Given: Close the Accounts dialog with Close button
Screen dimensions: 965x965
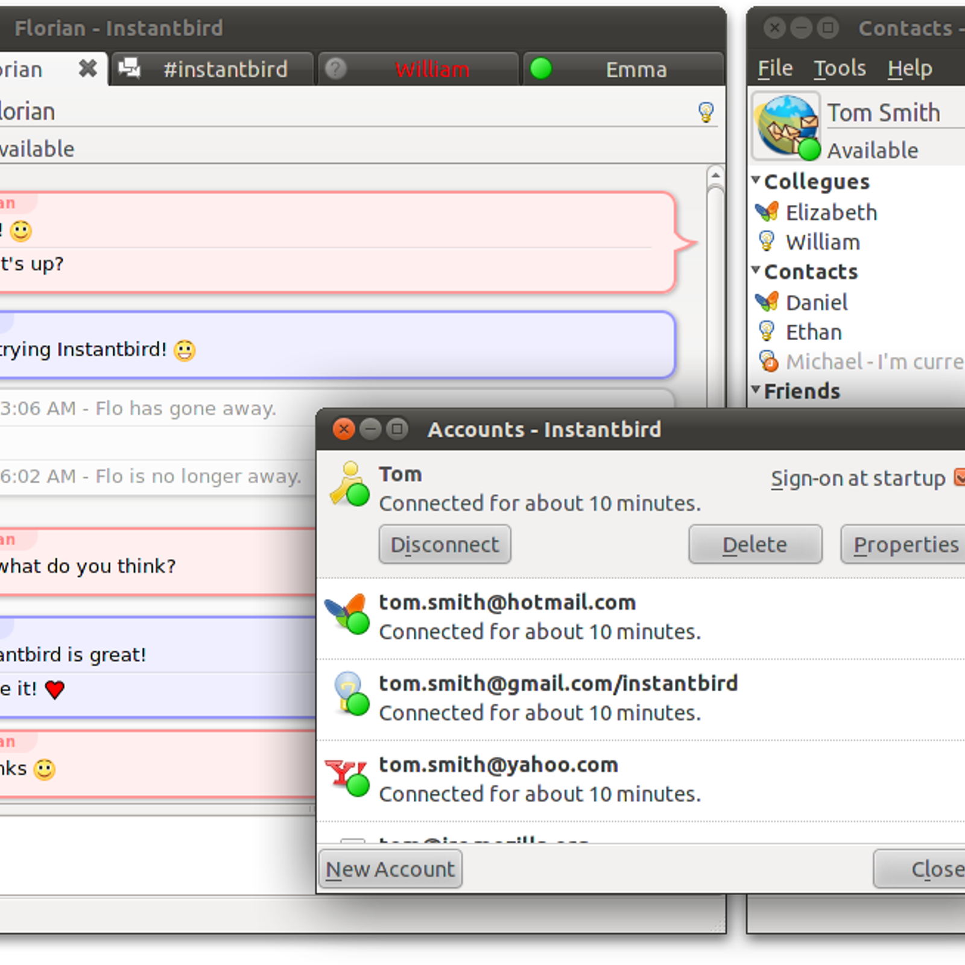Looking at the screenshot, I should click(x=919, y=869).
